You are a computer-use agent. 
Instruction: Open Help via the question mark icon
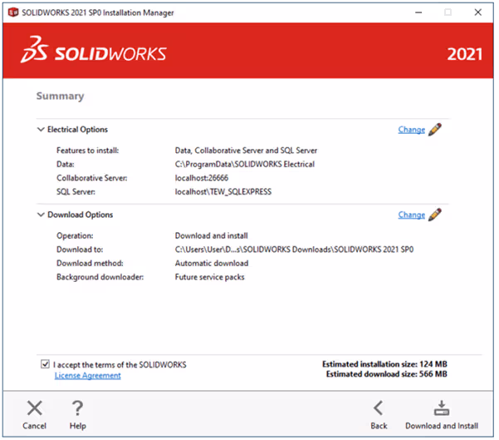(78, 408)
